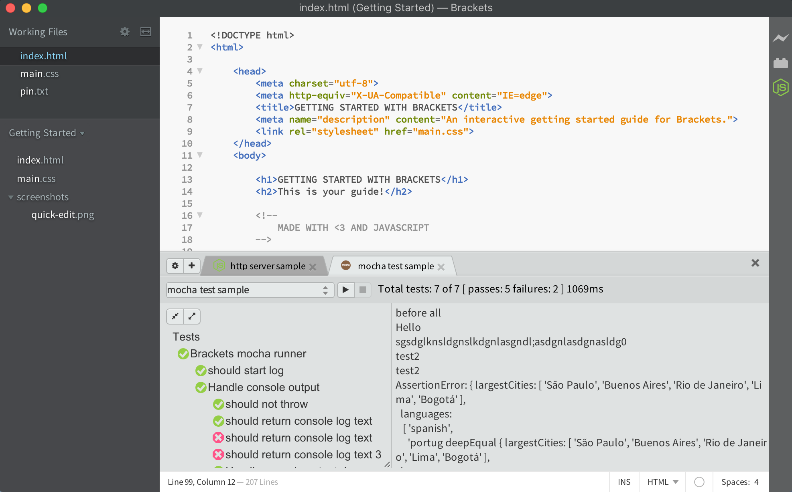This screenshot has height=492, width=792.
Task: Collapse the screenshots folder
Action: click(x=11, y=197)
